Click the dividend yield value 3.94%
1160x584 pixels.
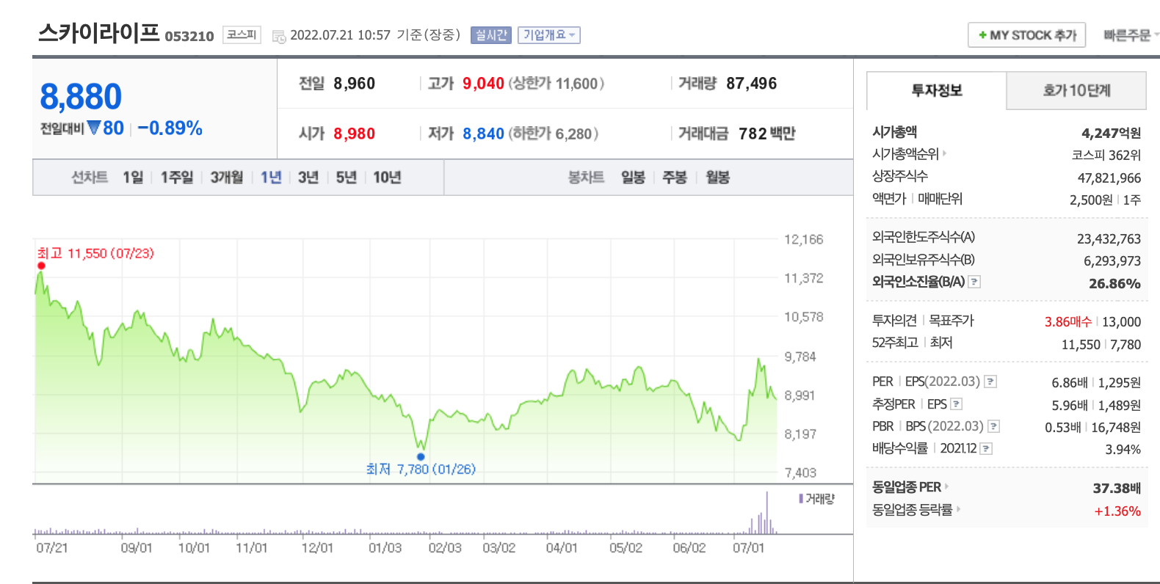click(x=1123, y=449)
